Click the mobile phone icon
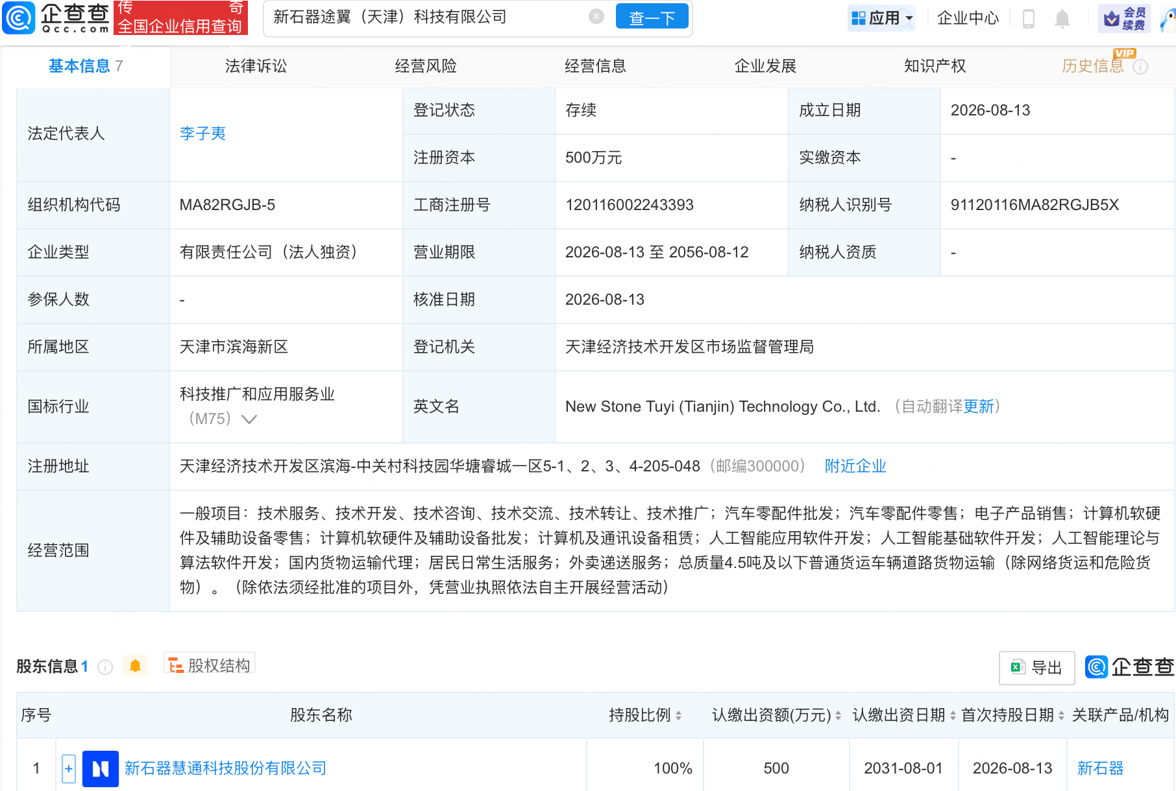 1028,18
